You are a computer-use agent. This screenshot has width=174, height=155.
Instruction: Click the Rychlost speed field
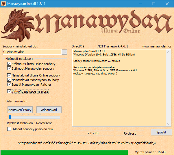130,133
